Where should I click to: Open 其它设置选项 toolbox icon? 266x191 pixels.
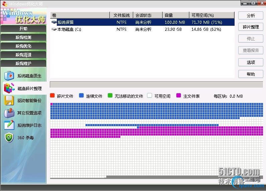9,113
